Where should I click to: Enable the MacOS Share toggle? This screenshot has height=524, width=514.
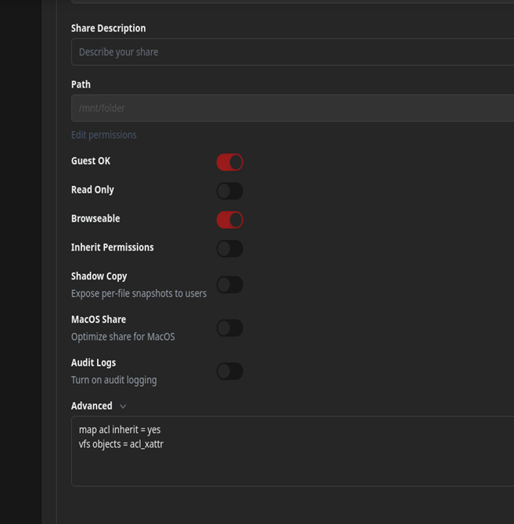pyautogui.click(x=229, y=328)
